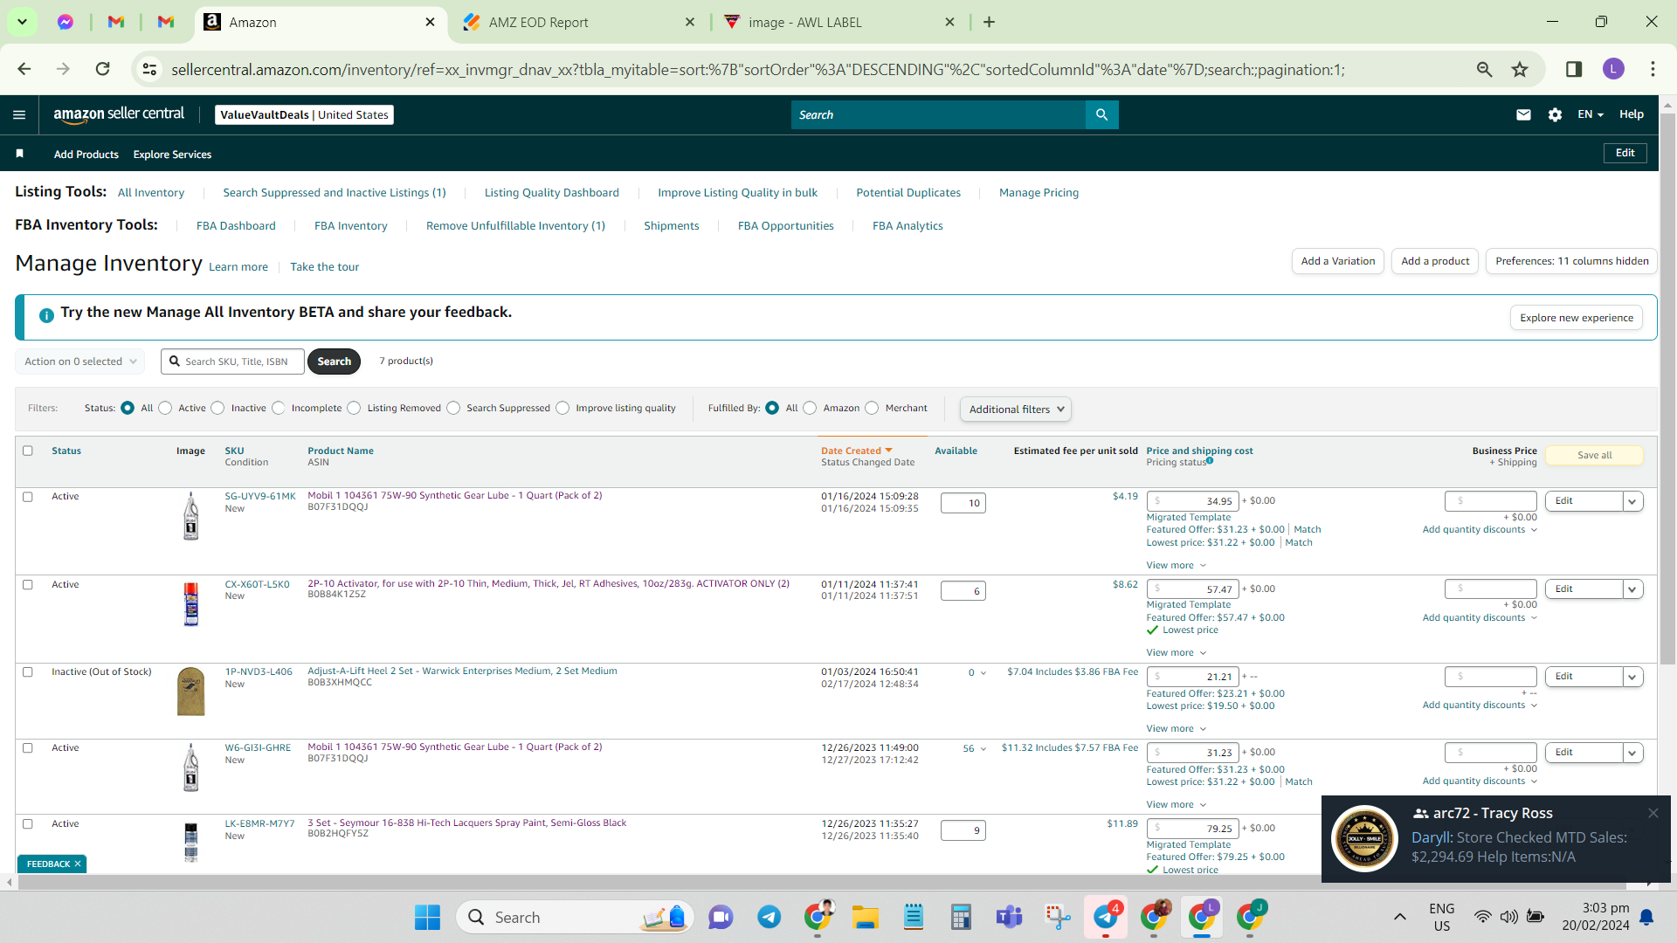Reload the page with the refresh icon
1677x943 pixels.
coord(102,69)
